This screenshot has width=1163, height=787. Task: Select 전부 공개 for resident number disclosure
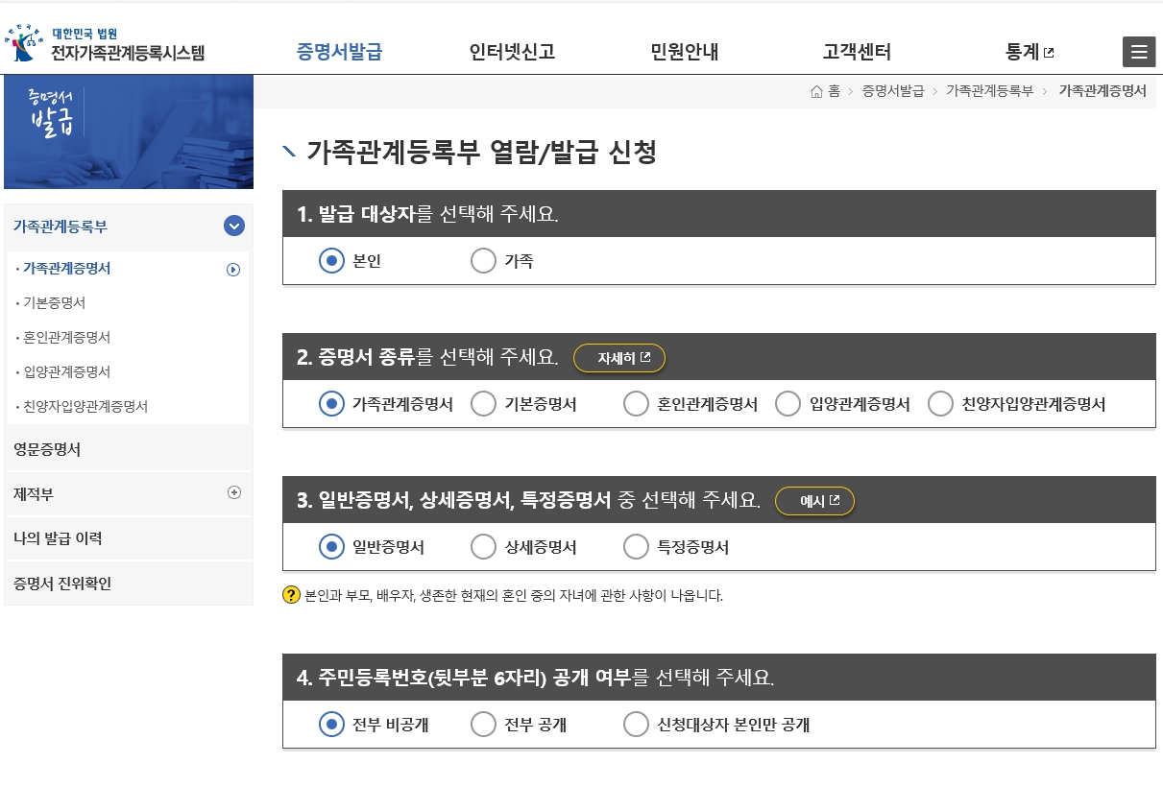[x=483, y=725]
